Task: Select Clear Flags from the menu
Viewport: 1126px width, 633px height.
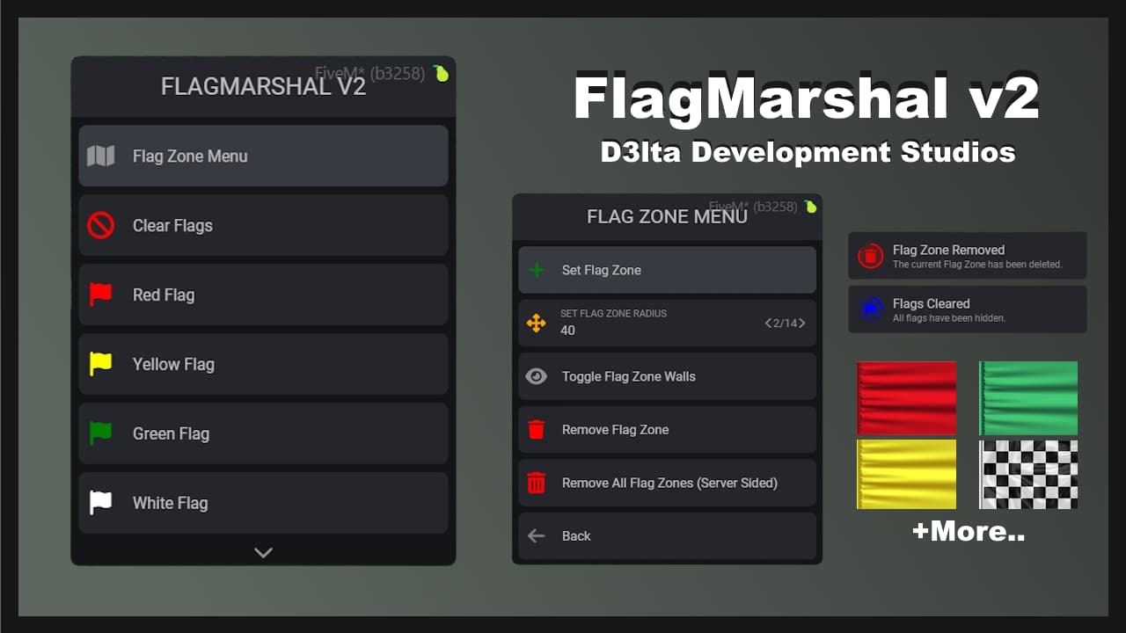Action: point(262,225)
